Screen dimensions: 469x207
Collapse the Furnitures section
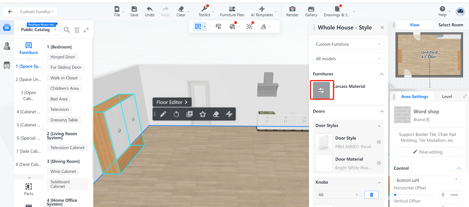click(x=382, y=74)
